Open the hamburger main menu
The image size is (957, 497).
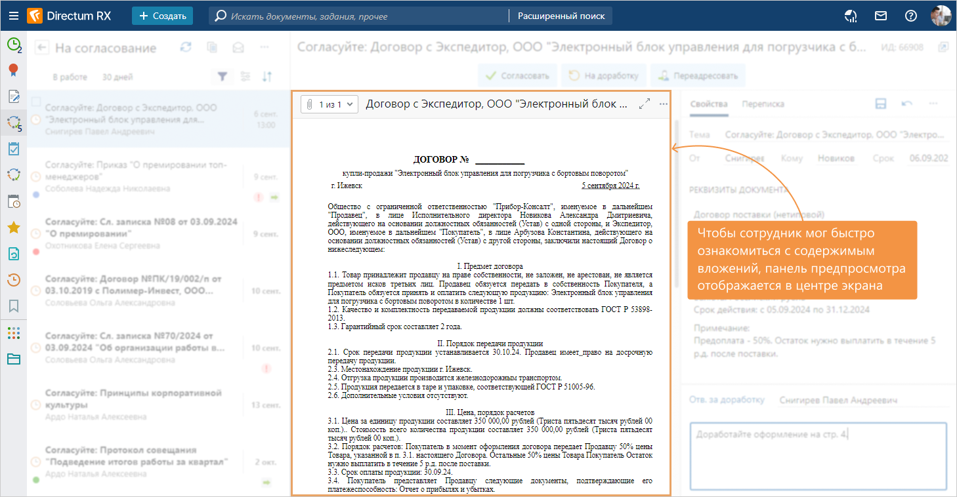click(x=13, y=16)
